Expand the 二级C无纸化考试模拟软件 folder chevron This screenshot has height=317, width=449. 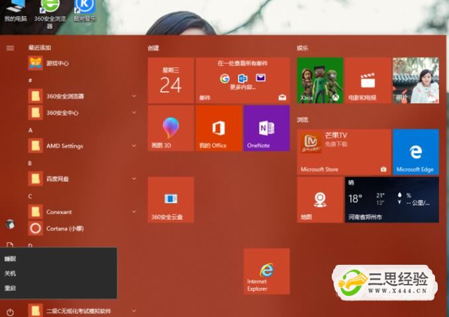pos(134,310)
